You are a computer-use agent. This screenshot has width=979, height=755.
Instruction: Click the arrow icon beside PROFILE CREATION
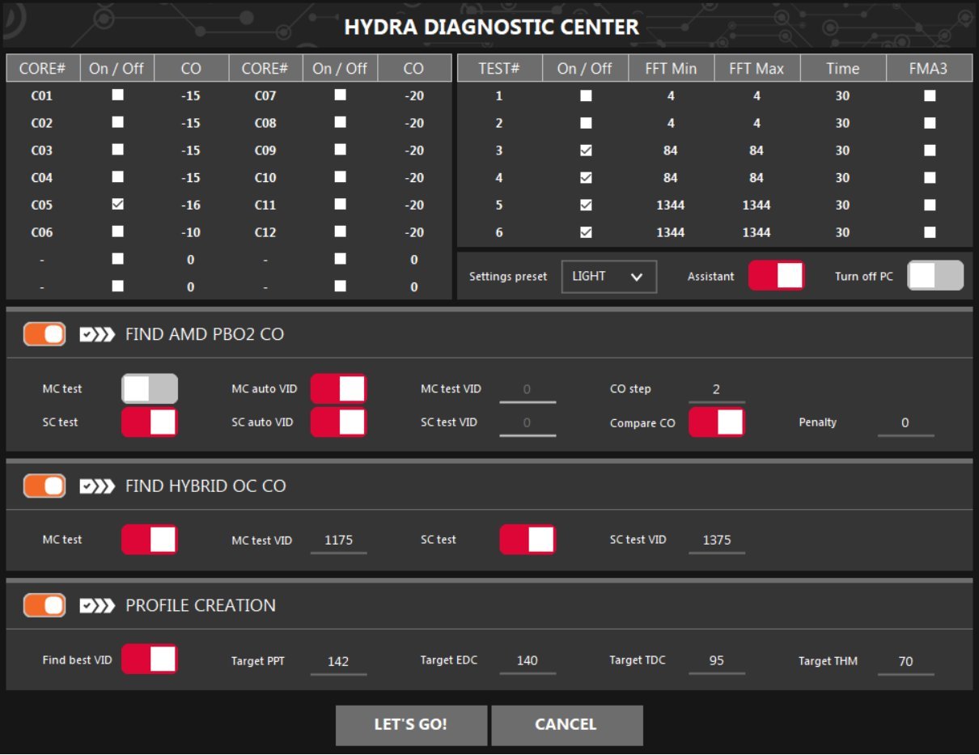click(x=97, y=605)
